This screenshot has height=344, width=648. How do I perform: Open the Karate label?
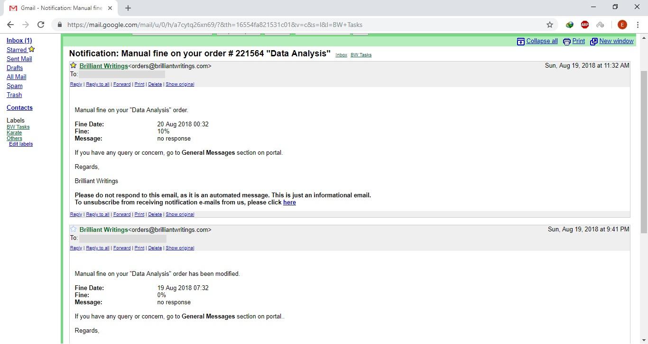(x=14, y=132)
